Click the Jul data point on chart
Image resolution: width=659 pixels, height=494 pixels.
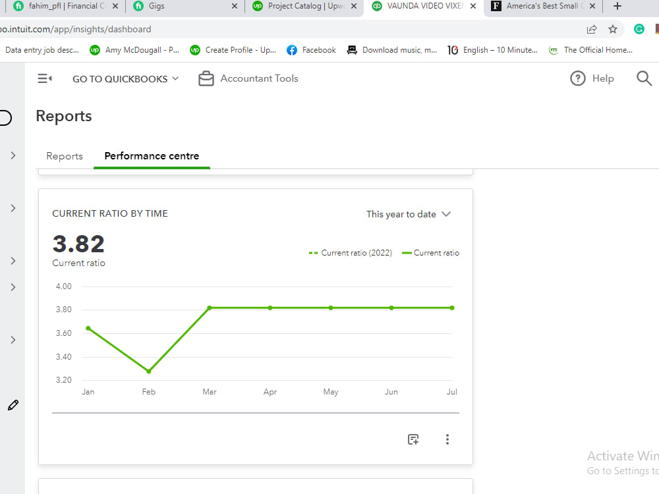click(452, 308)
